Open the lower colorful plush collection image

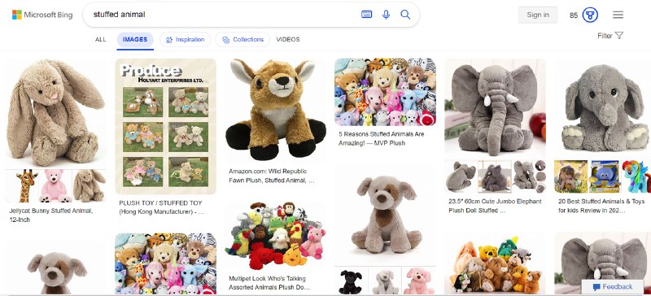166,263
